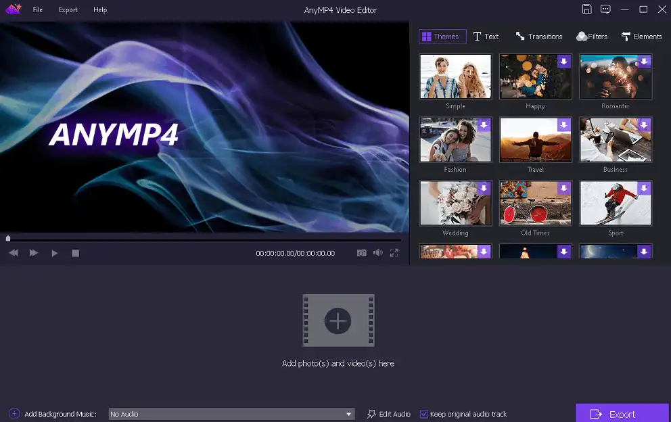The height and width of the screenshot is (422, 671).
Task: Expand the No Audio dropdown
Action: [x=349, y=414]
